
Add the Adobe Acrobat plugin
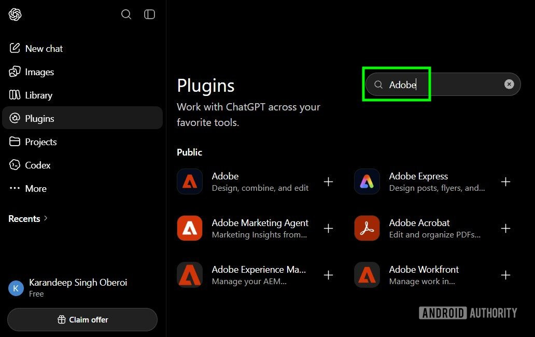pos(505,228)
